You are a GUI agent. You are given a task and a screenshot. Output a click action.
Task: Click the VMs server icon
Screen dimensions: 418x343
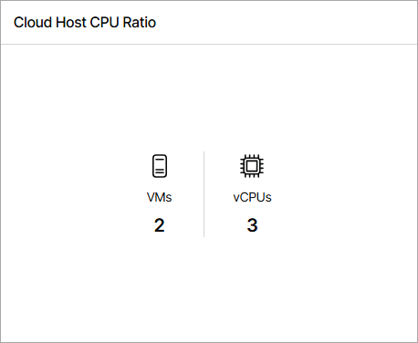tap(160, 166)
